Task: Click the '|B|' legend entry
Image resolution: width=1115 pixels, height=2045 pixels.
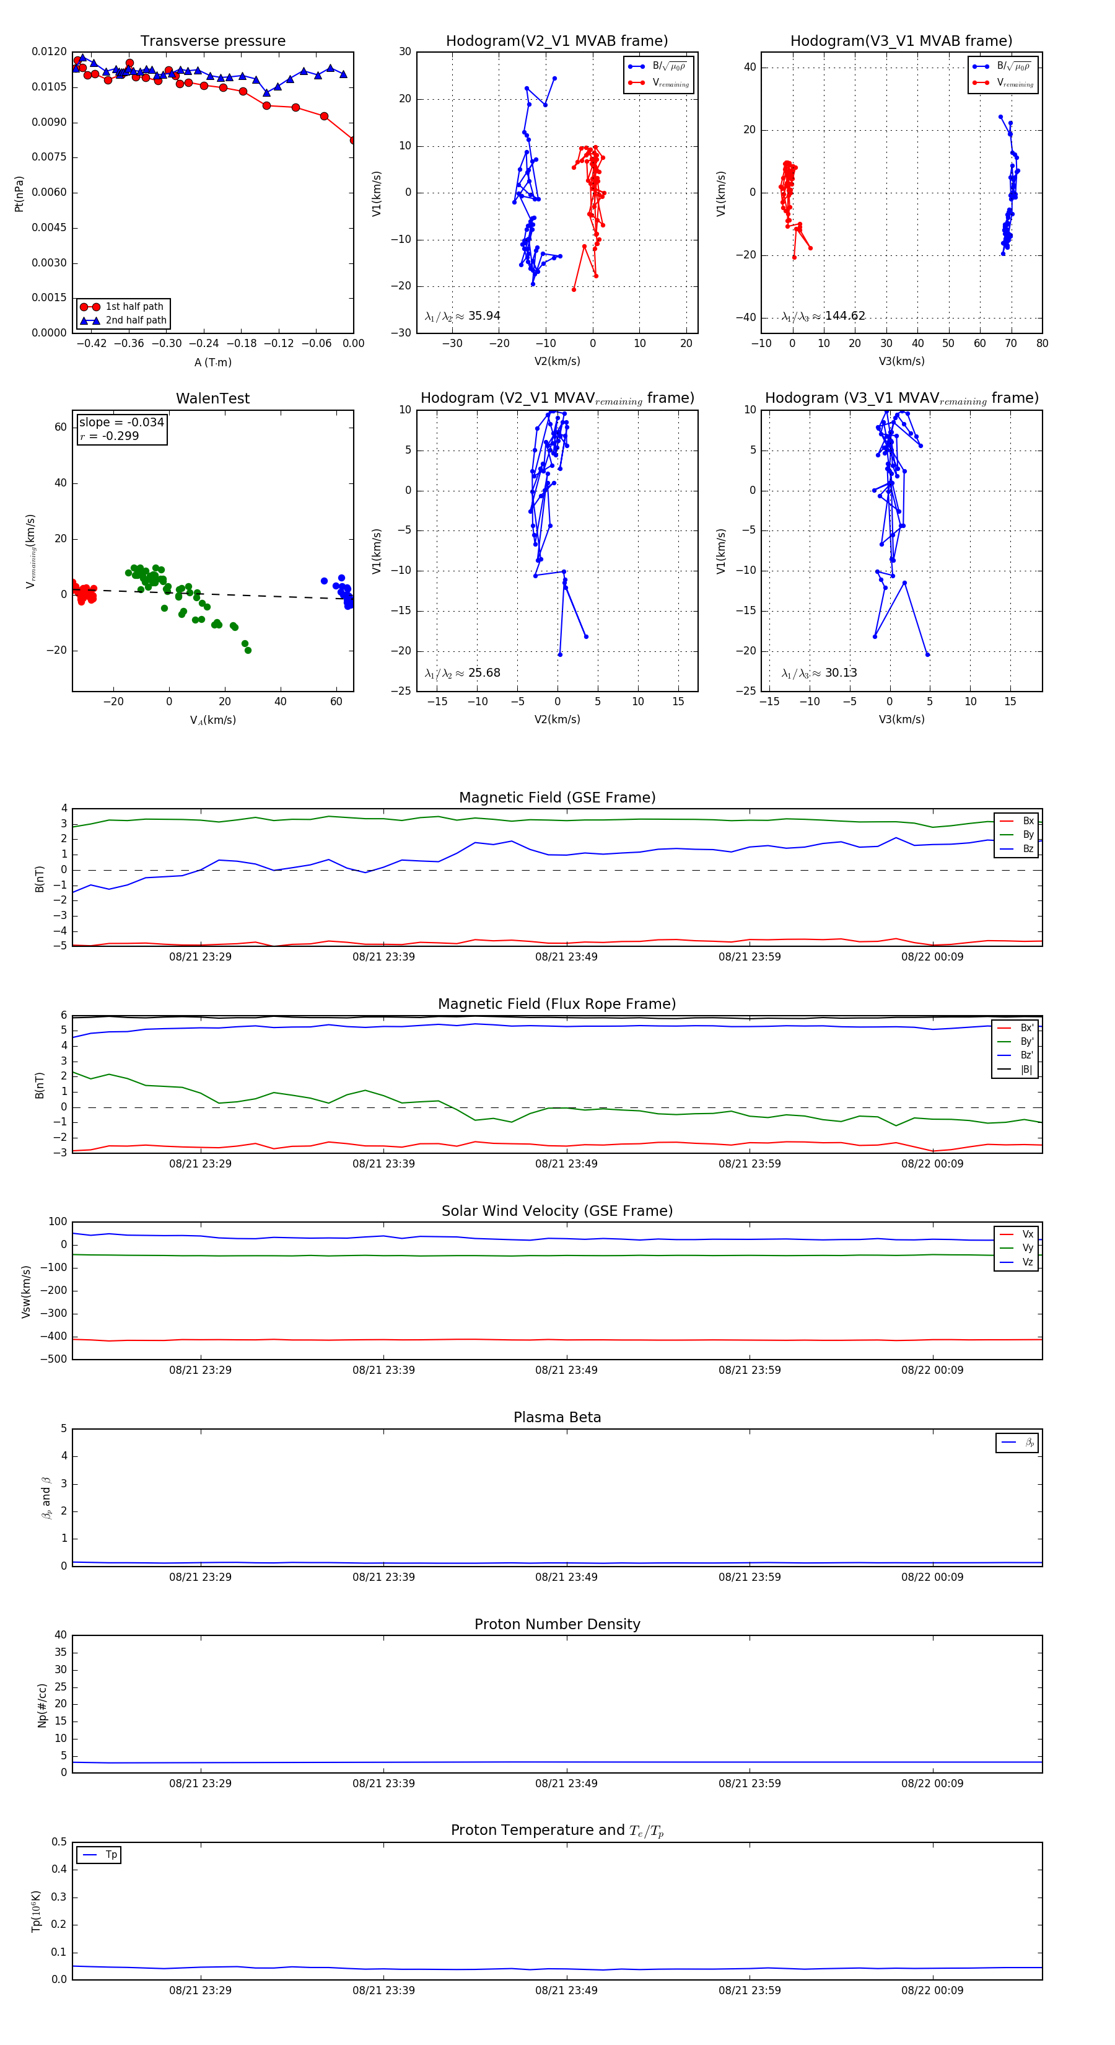Action: 1016,1070
